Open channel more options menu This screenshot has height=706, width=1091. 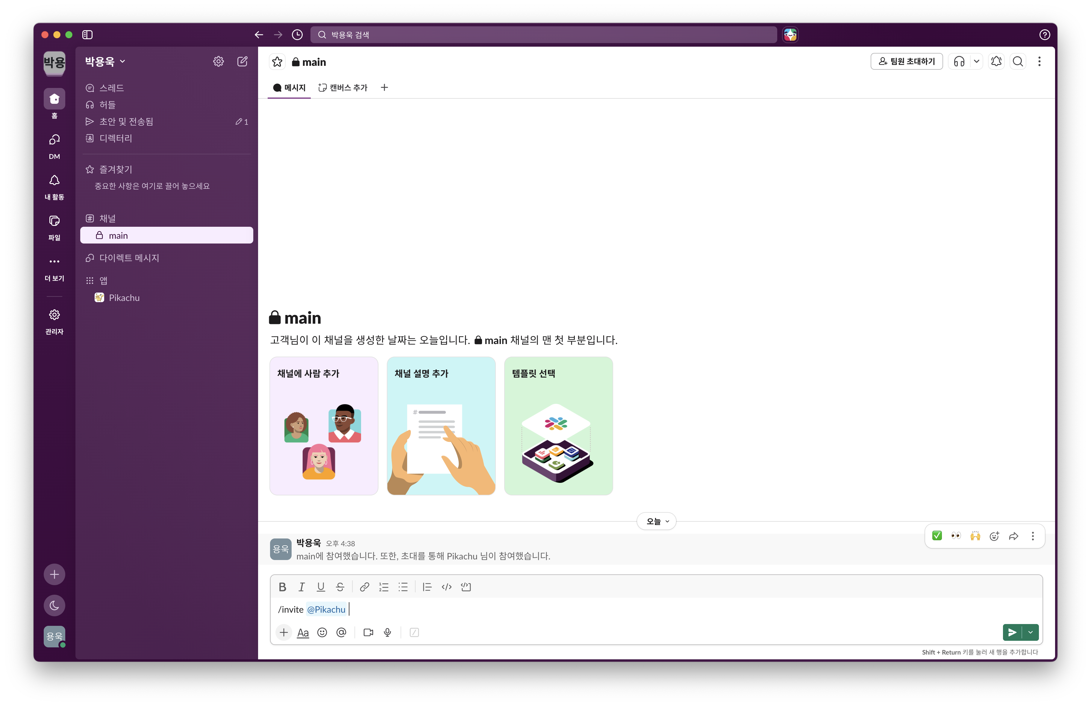point(1040,61)
